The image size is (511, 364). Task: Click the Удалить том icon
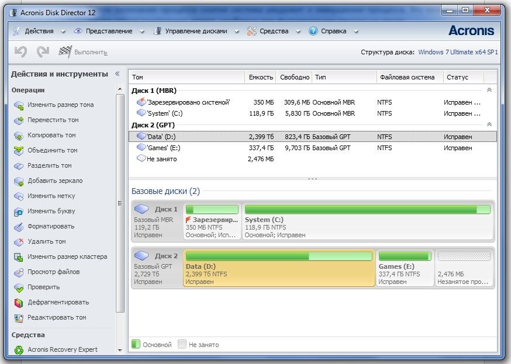coord(19,242)
